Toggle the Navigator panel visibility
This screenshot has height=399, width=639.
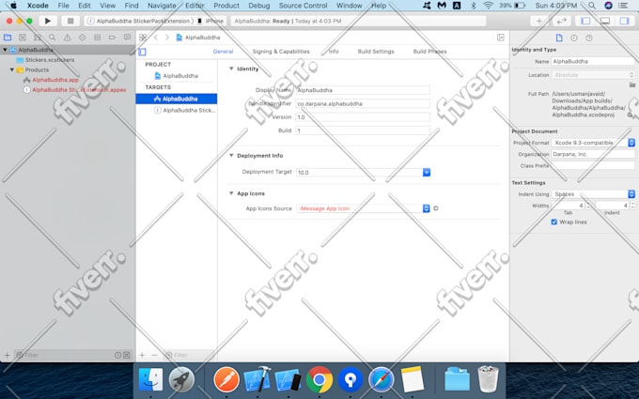click(585, 21)
